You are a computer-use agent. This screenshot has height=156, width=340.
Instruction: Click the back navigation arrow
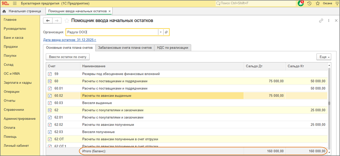(48, 21)
